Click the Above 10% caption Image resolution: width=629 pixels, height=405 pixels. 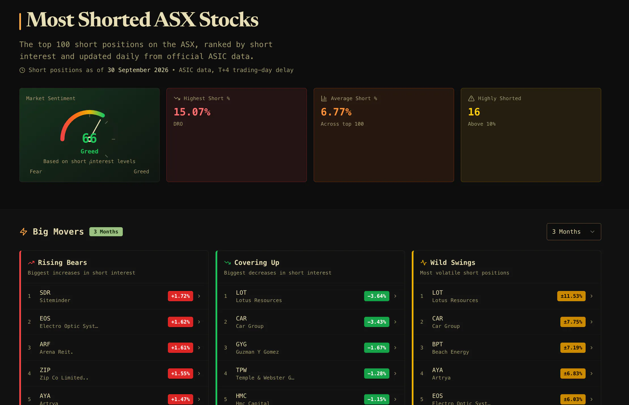click(482, 124)
